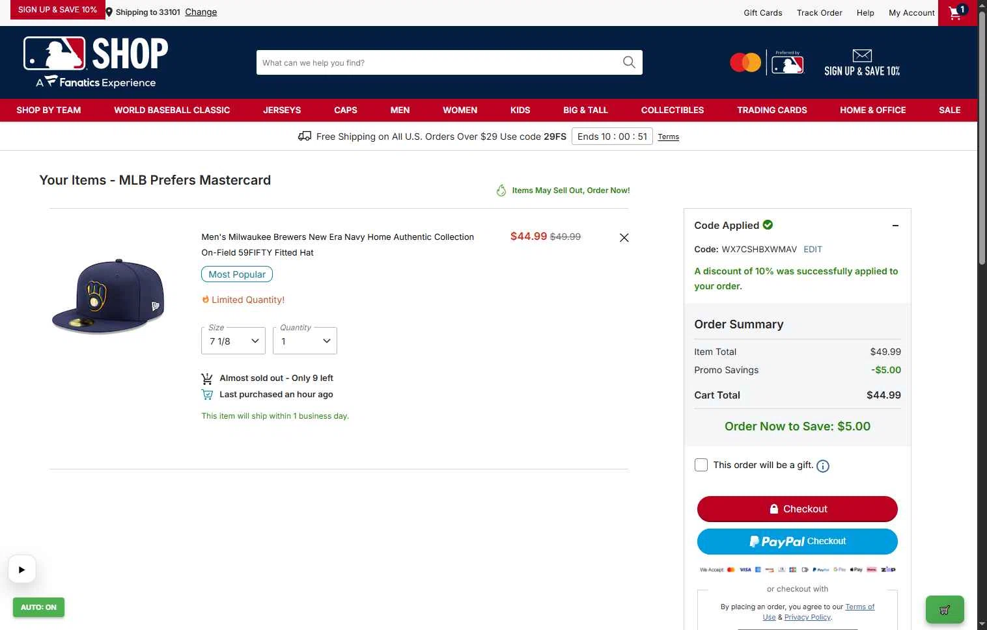Collapse the Code Applied section minus icon
Viewport: 987px width, 630px height.
(x=895, y=226)
